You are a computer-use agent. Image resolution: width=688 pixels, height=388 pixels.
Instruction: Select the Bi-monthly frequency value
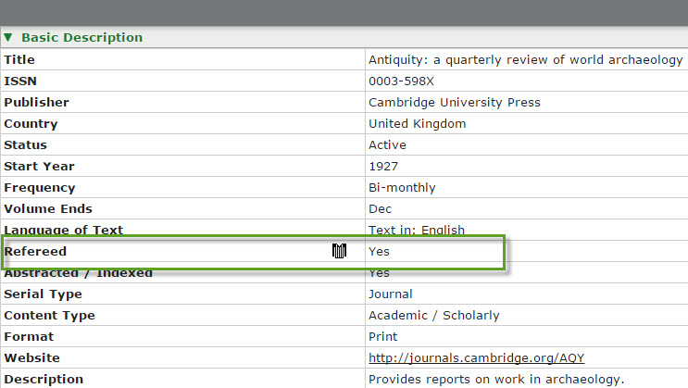point(402,188)
